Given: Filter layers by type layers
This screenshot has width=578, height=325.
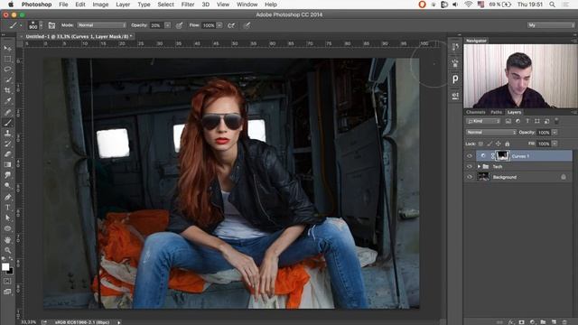Looking at the screenshot, I should [527, 121].
